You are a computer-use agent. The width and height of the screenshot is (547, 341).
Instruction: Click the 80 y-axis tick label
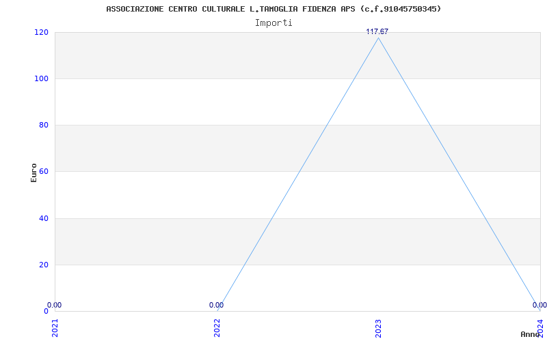pyautogui.click(x=43, y=125)
